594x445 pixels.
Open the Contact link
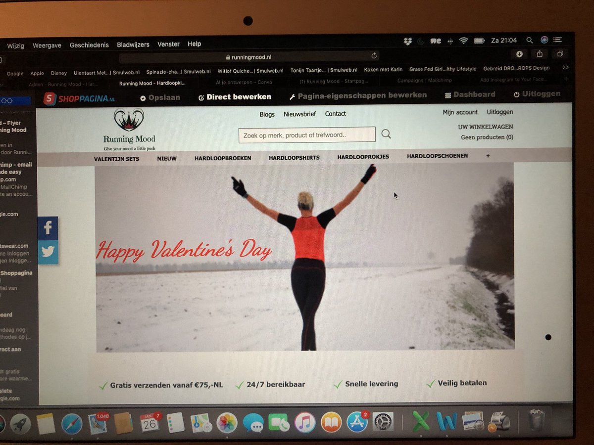[335, 114]
